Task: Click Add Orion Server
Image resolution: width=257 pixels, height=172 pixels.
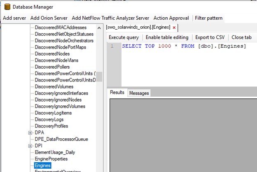Action: 49,18
